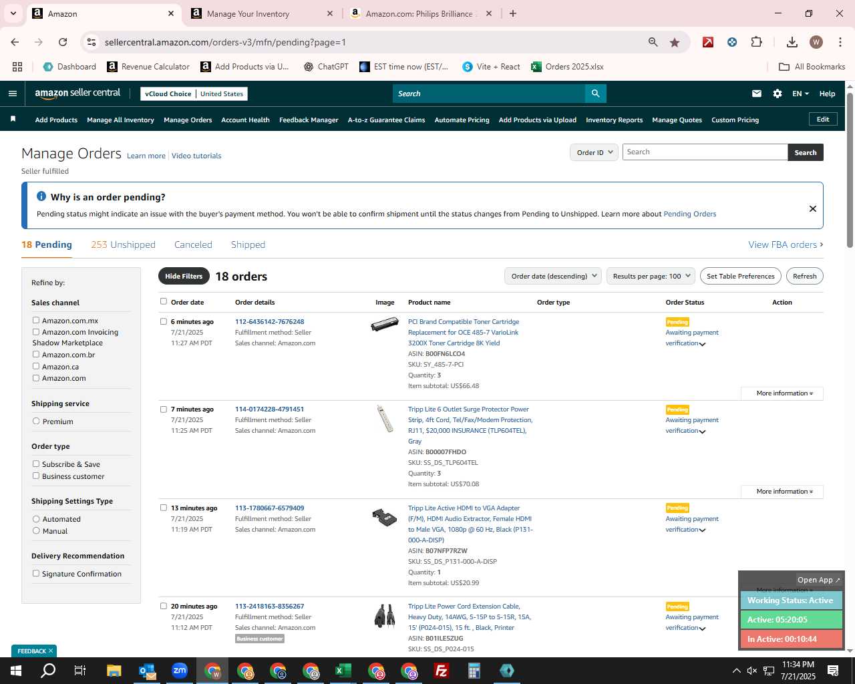Dismiss the pending order info banner
855x684 pixels.
coord(813,208)
